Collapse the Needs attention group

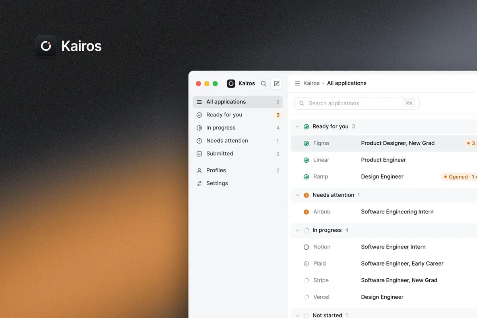297,195
